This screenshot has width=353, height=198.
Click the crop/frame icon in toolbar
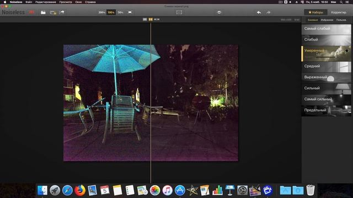point(179,12)
